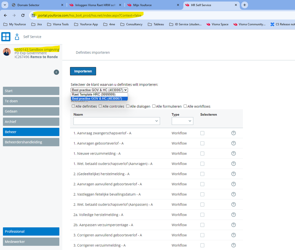Open the Te doen menu item

pyautogui.click(x=31, y=101)
